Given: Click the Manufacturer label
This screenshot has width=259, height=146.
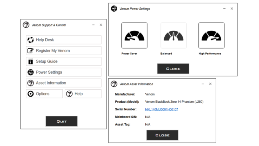Looking at the screenshot, I should tap(125, 94).
